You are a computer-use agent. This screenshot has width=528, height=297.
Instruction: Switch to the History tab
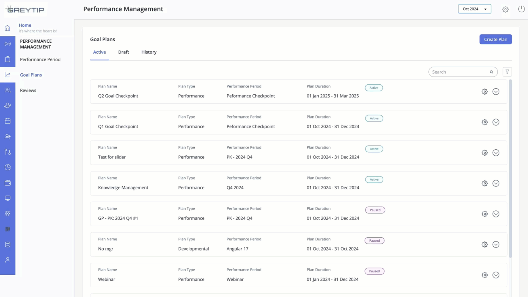click(149, 52)
